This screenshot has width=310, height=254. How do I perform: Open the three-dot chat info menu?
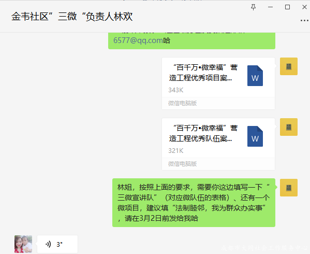point(305,20)
